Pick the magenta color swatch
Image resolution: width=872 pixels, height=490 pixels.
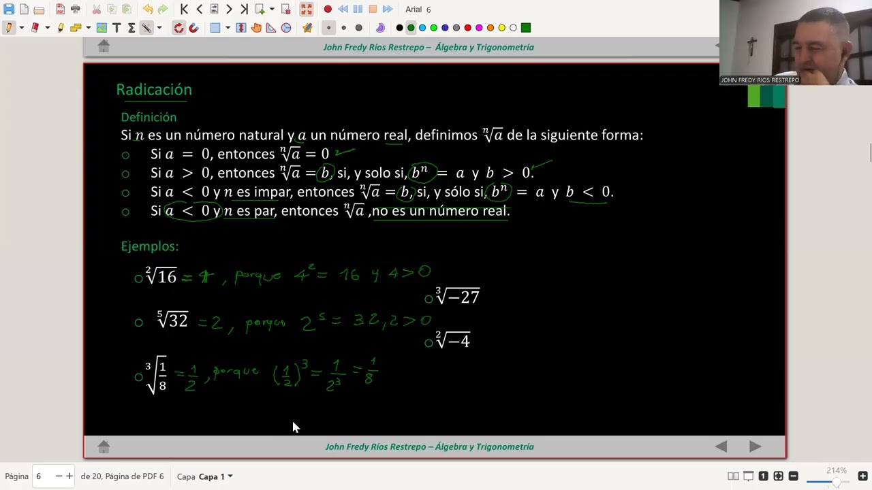479,28
